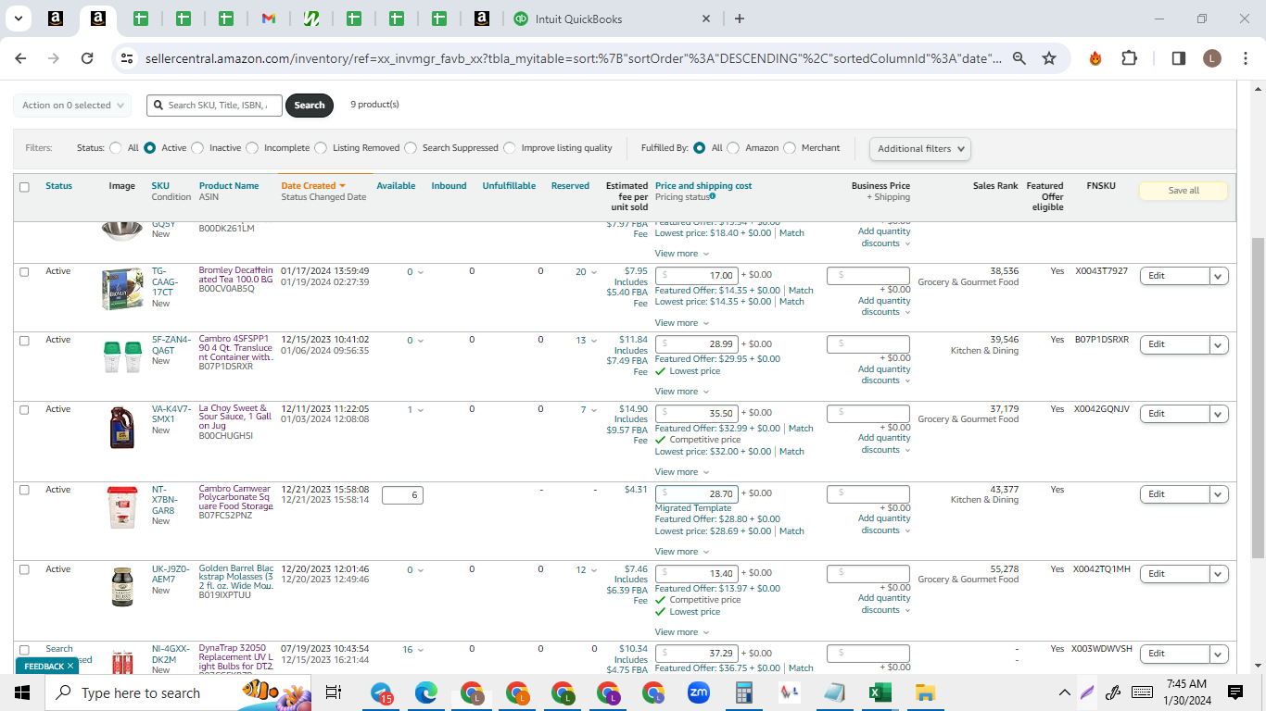The image size is (1266, 711).
Task: Set Fulfilled By to Merchant
Action: pyautogui.click(x=790, y=148)
